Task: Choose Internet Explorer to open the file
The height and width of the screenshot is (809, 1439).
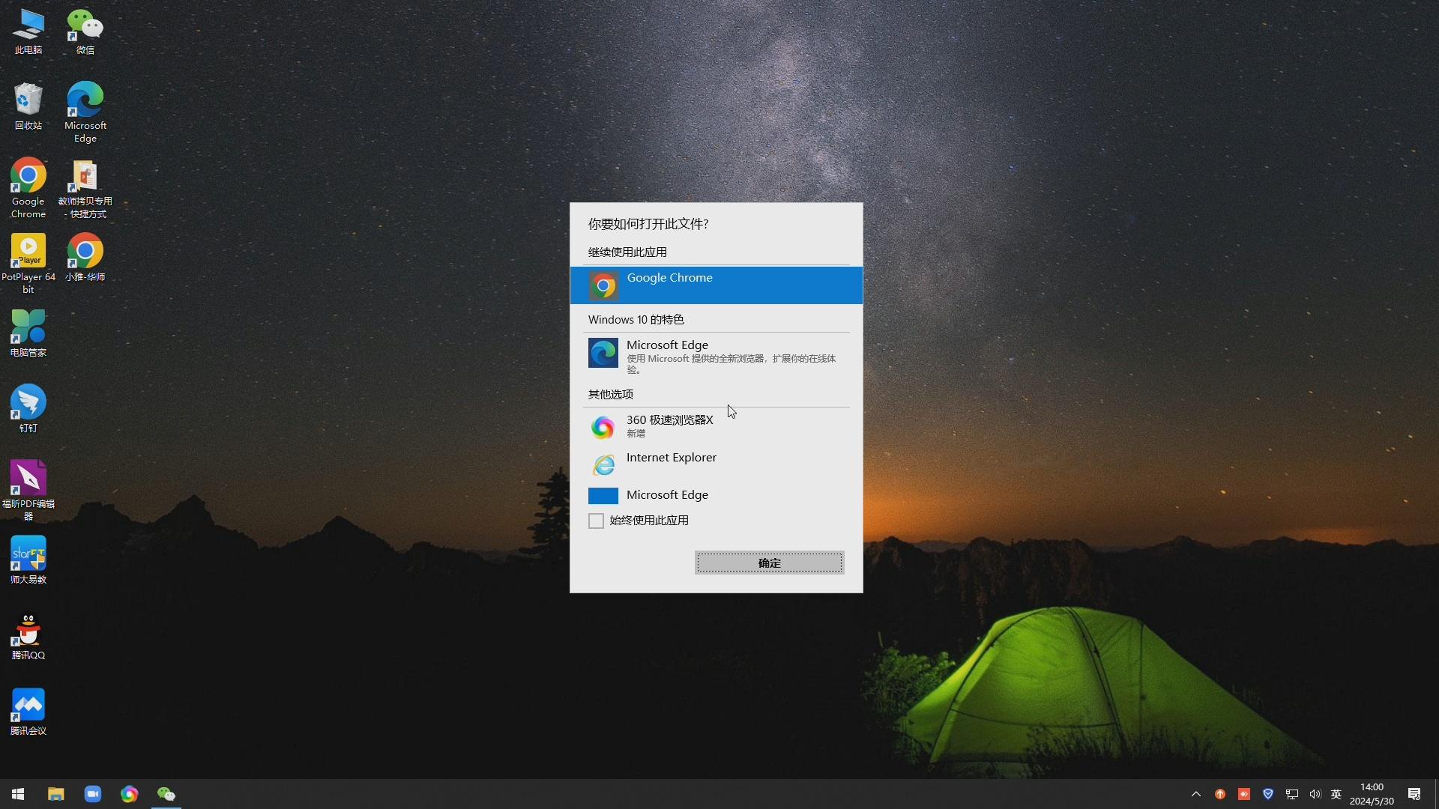Action: tap(717, 464)
